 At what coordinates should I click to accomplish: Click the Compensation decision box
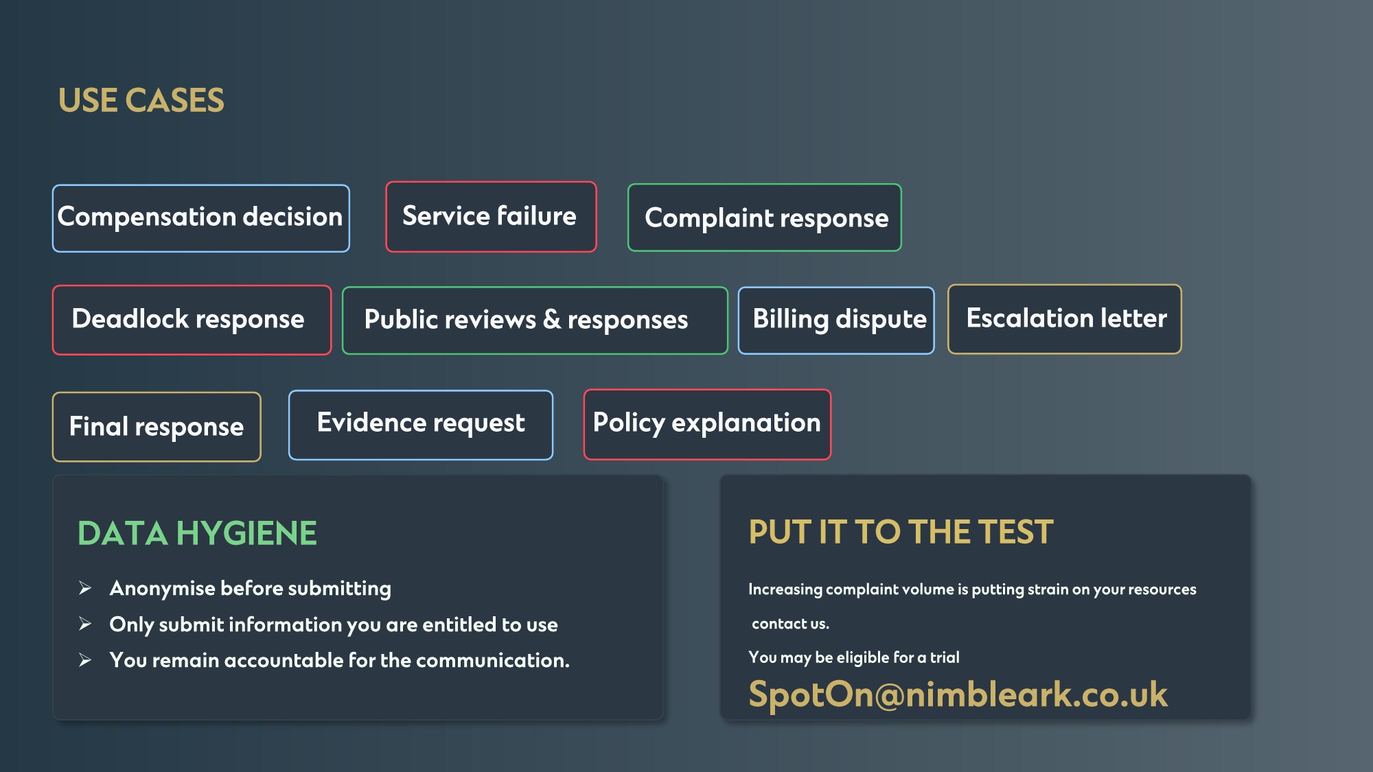tap(201, 218)
